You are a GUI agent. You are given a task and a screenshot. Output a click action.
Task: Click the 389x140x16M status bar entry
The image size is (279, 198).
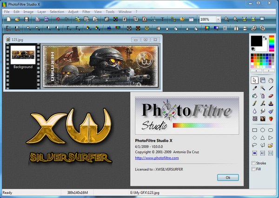pos(77,192)
